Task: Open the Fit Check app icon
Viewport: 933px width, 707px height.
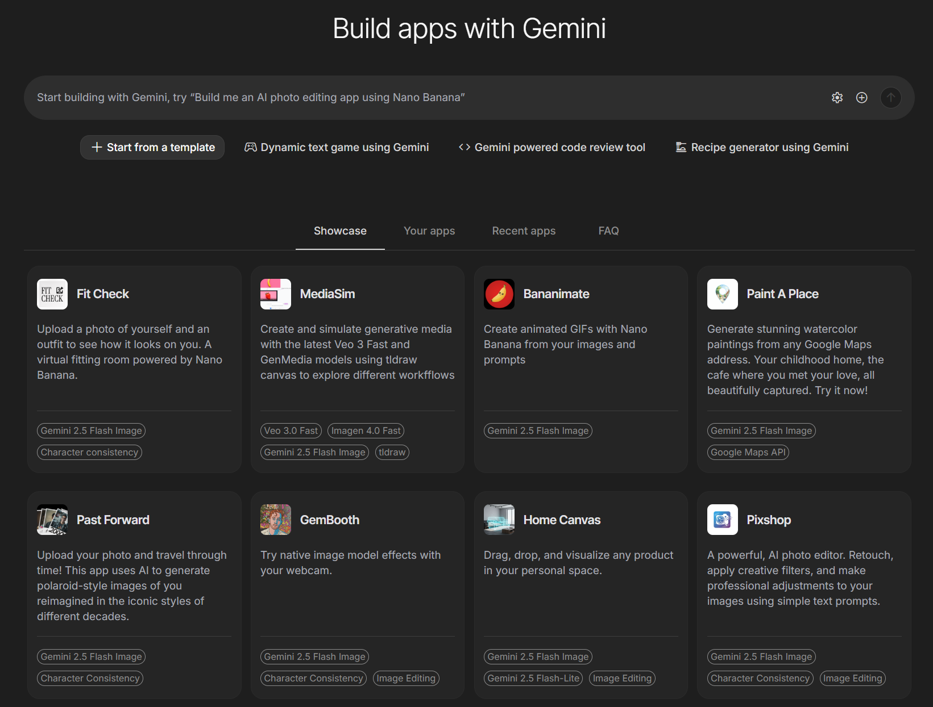Action: click(52, 294)
